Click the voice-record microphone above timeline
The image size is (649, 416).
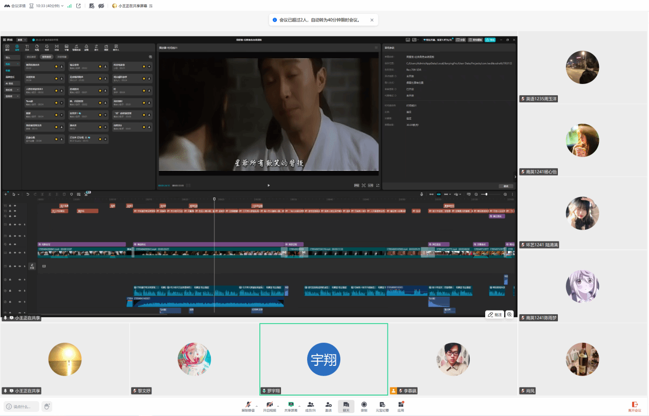[422, 194]
